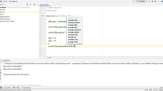Click the Event Log search icon
Screen dimensions: 163x91
coord(160,88)
